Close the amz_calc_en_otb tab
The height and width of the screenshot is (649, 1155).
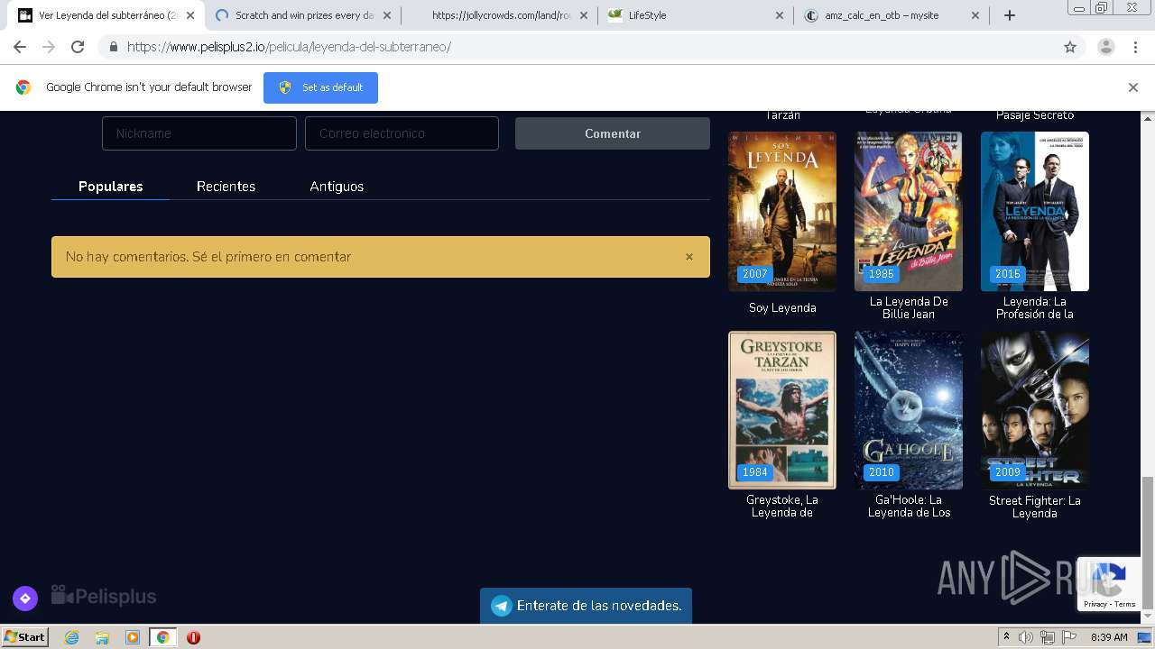975,15
